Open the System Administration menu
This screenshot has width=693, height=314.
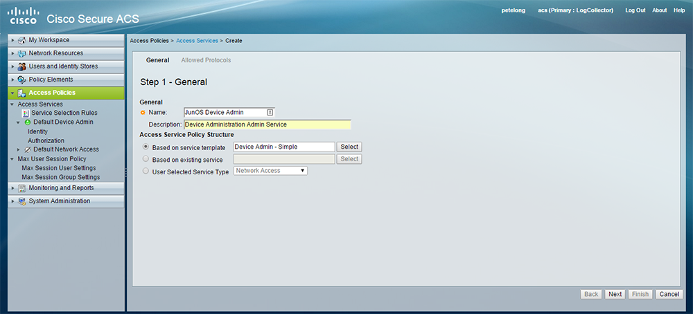(x=67, y=201)
